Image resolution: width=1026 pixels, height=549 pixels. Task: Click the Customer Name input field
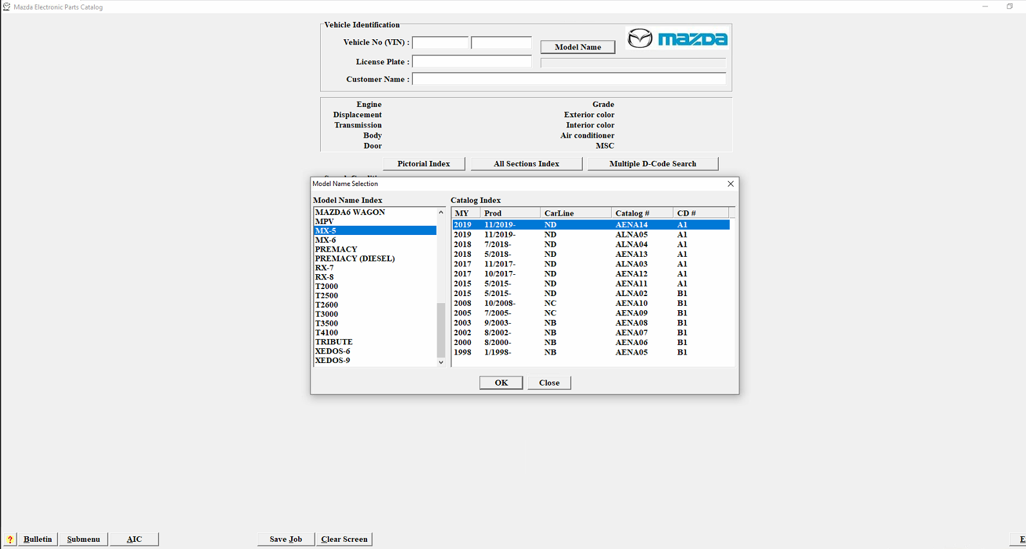coord(568,79)
